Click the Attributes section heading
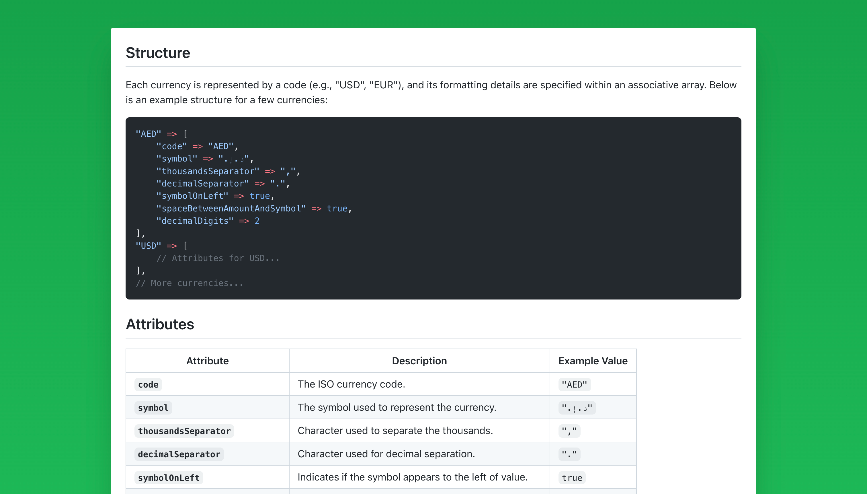The image size is (867, 494). coord(160,324)
